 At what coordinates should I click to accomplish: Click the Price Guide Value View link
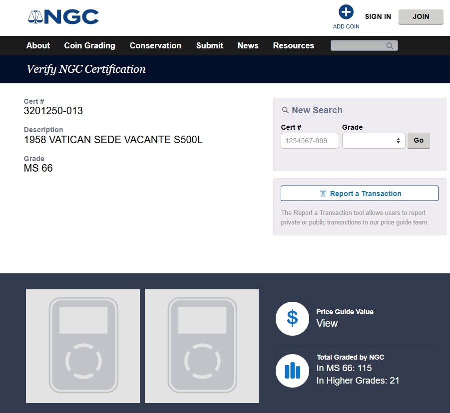pyautogui.click(x=327, y=323)
